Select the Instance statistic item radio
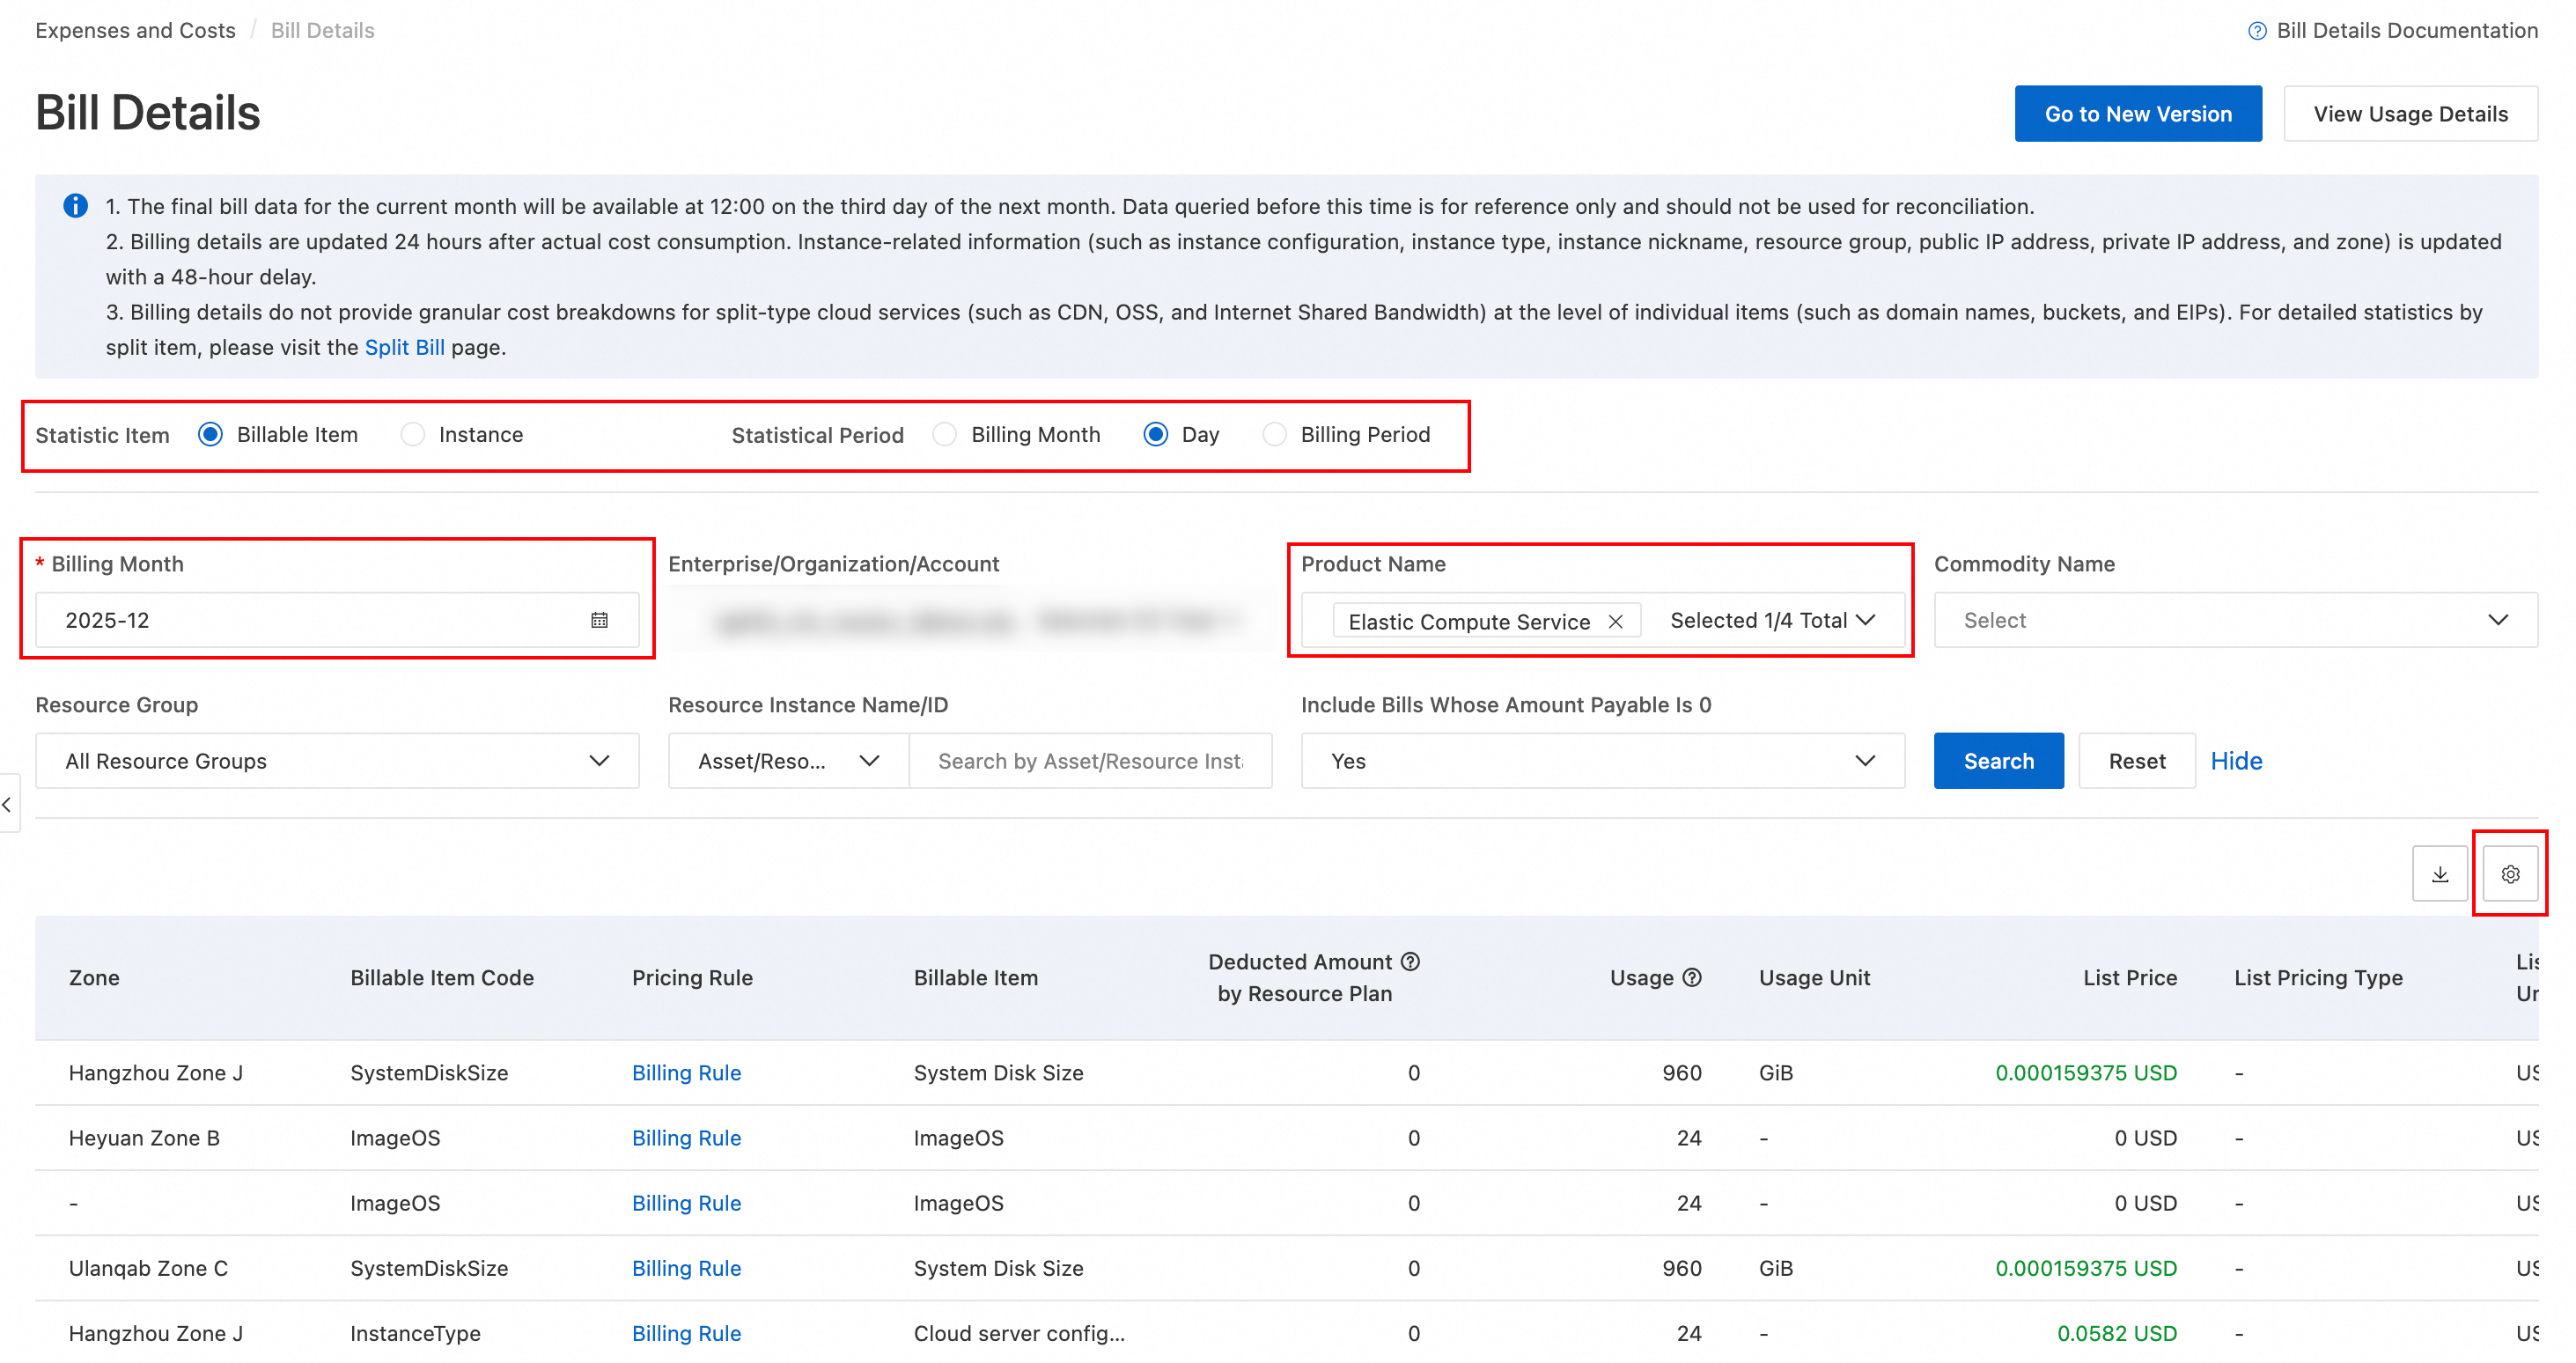Screen dimensions: 2576x1363 (413, 434)
